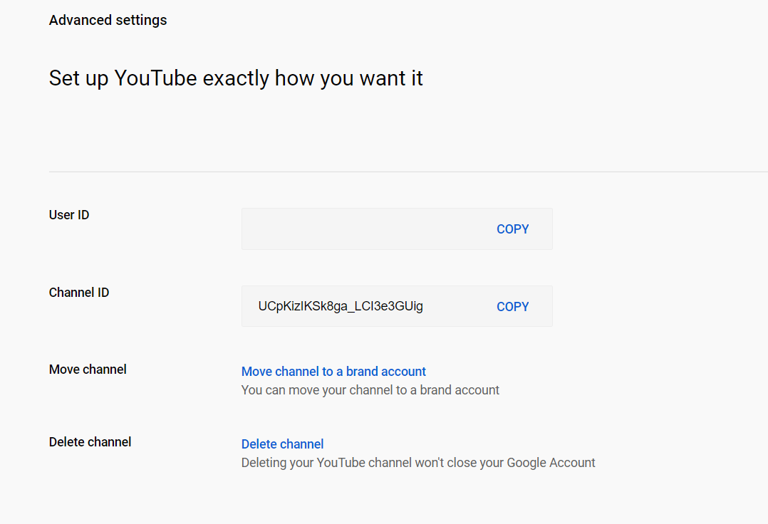Viewport: 768px width, 524px height.
Task: Click the User ID label
Action: pyautogui.click(x=69, y=215)
